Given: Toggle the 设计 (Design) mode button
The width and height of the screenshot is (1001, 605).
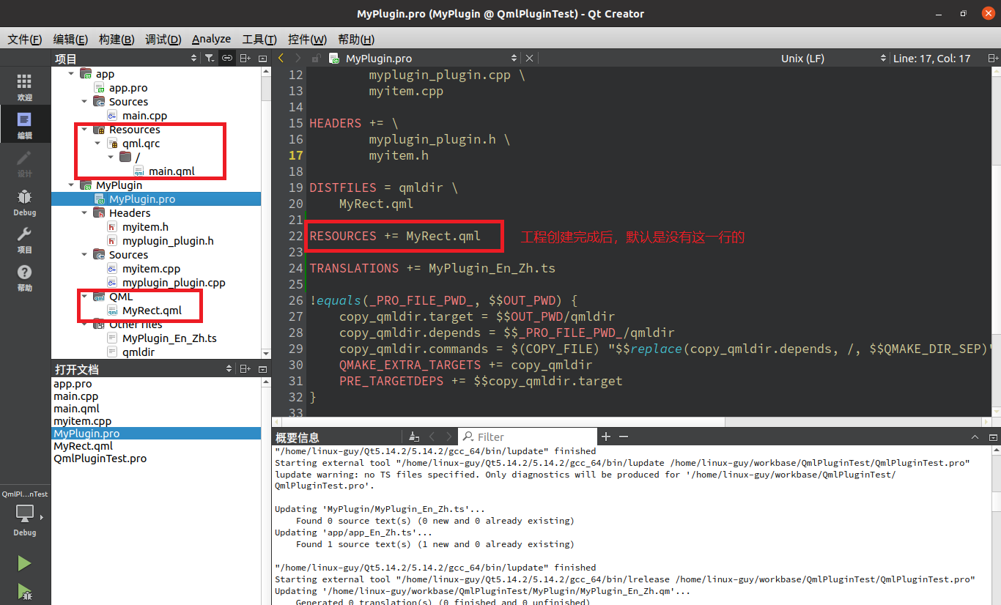Looking at the screenshot, I should coord(24,163).
